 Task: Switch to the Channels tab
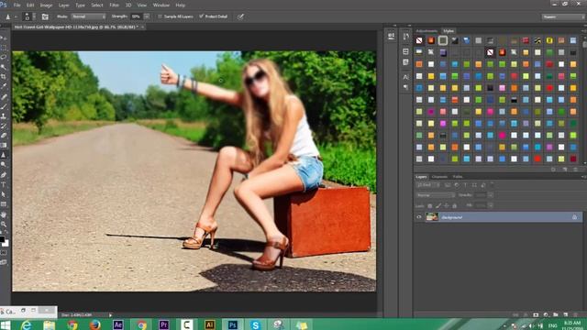439,177
